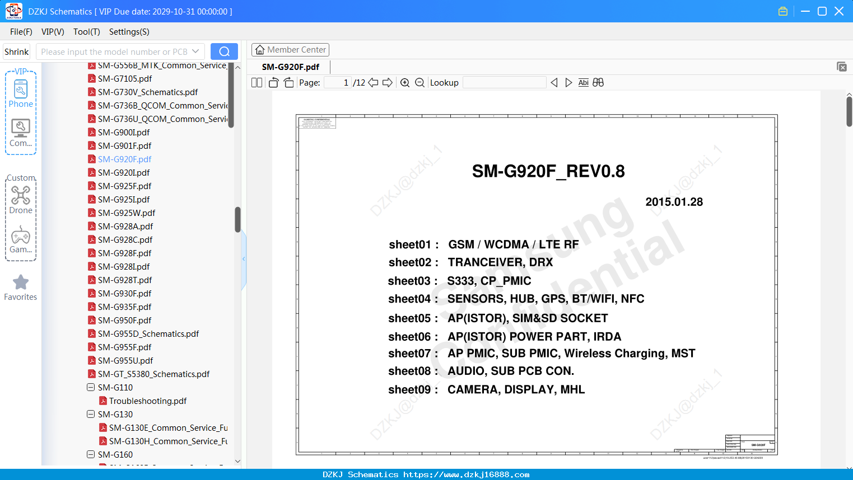Open SM-G955U.pdf from the list
This screenshot has height=480, width=853.
pyautogui.click(x=125, y=360)
